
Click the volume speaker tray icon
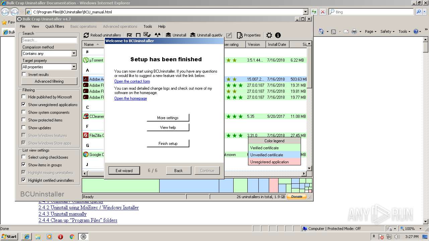(397, 237)
